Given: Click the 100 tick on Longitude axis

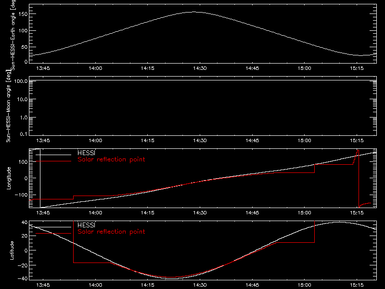Looking at the screenshot, I should pyautogui.click(x=23, y=162).
